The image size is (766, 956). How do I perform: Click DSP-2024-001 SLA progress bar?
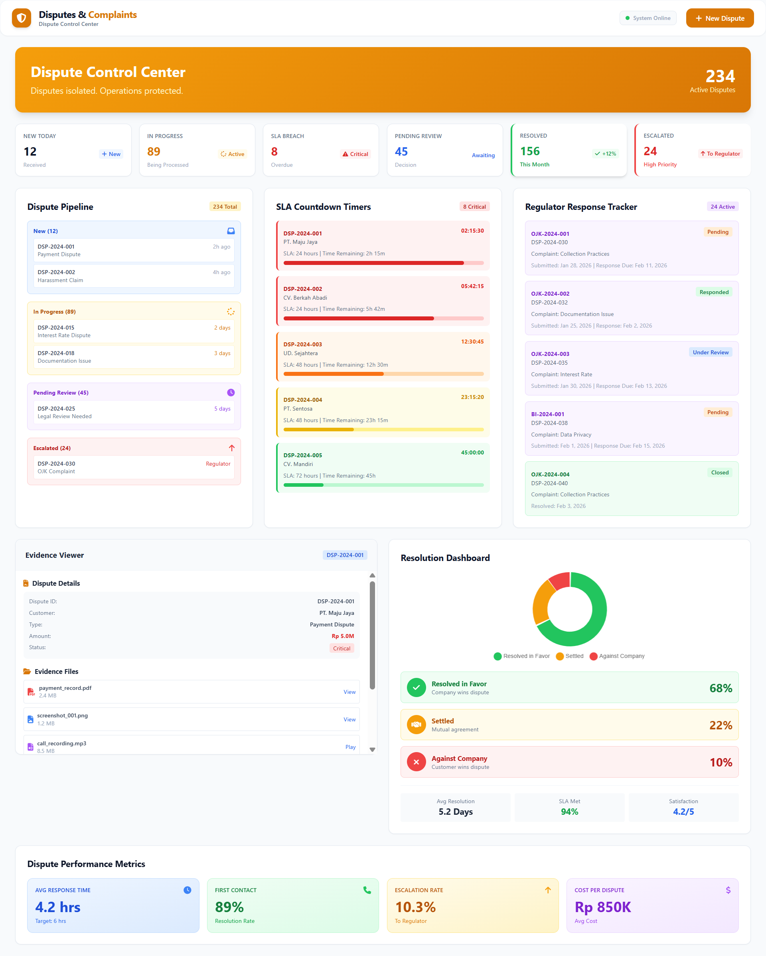[383, 263]
